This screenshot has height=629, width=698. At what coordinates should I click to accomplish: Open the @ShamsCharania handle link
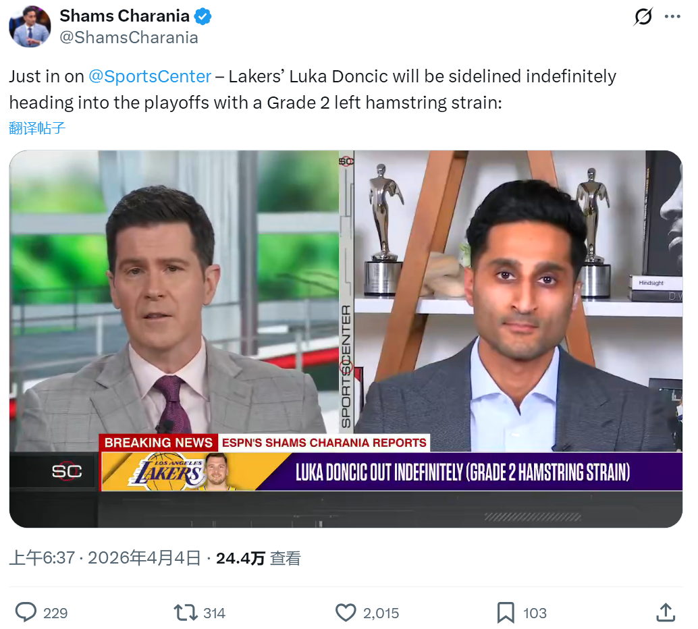[x=128, y=38]
